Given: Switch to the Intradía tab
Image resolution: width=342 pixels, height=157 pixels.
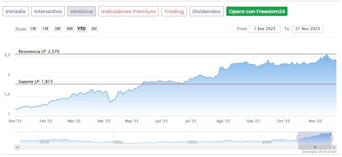Looking at the screenshot, I should [x=16, y=11].
